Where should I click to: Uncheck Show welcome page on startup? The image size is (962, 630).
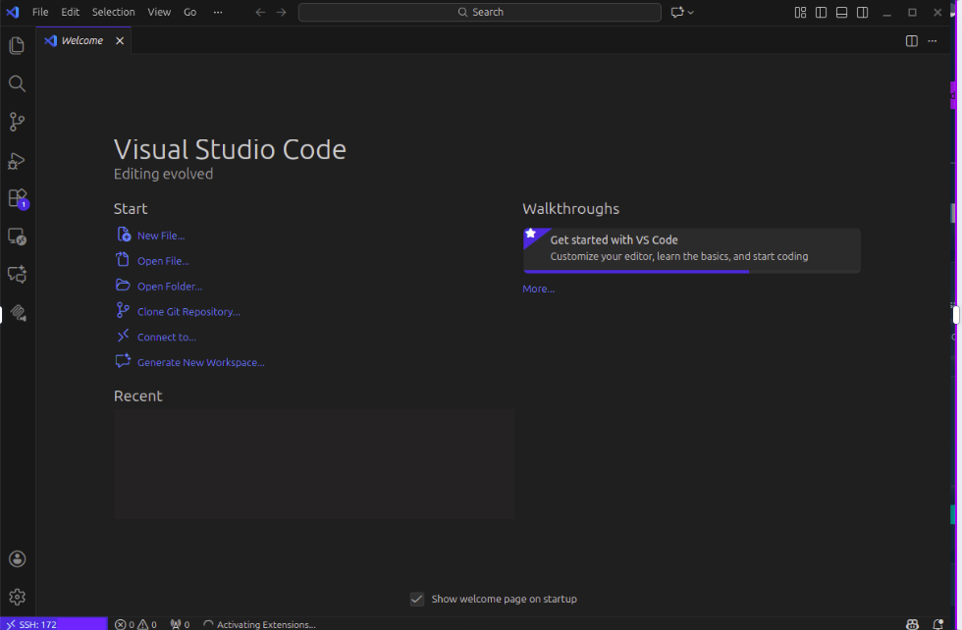pyautogui.click(x=417, y=599)
